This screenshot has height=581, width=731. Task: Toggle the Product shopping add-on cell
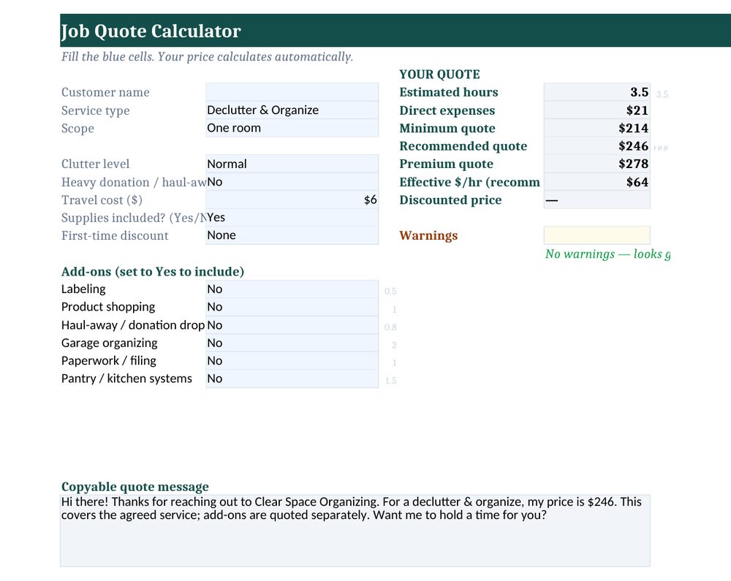tap(292, 307)
